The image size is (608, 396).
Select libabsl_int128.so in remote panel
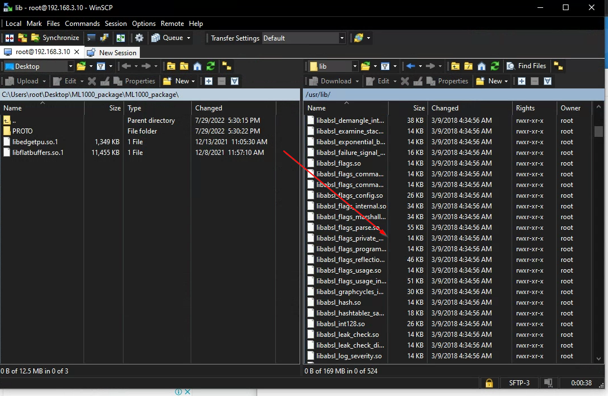pos(341,323)
